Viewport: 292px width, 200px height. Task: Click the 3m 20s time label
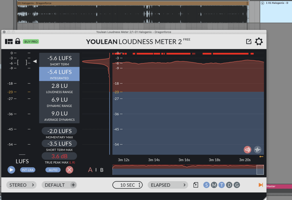[x=245, y=160]
